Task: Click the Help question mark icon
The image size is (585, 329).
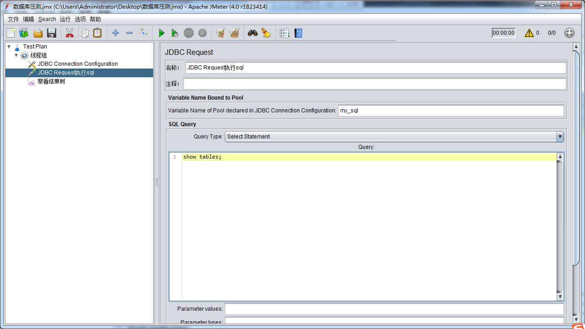Action: tap(298, 33)
